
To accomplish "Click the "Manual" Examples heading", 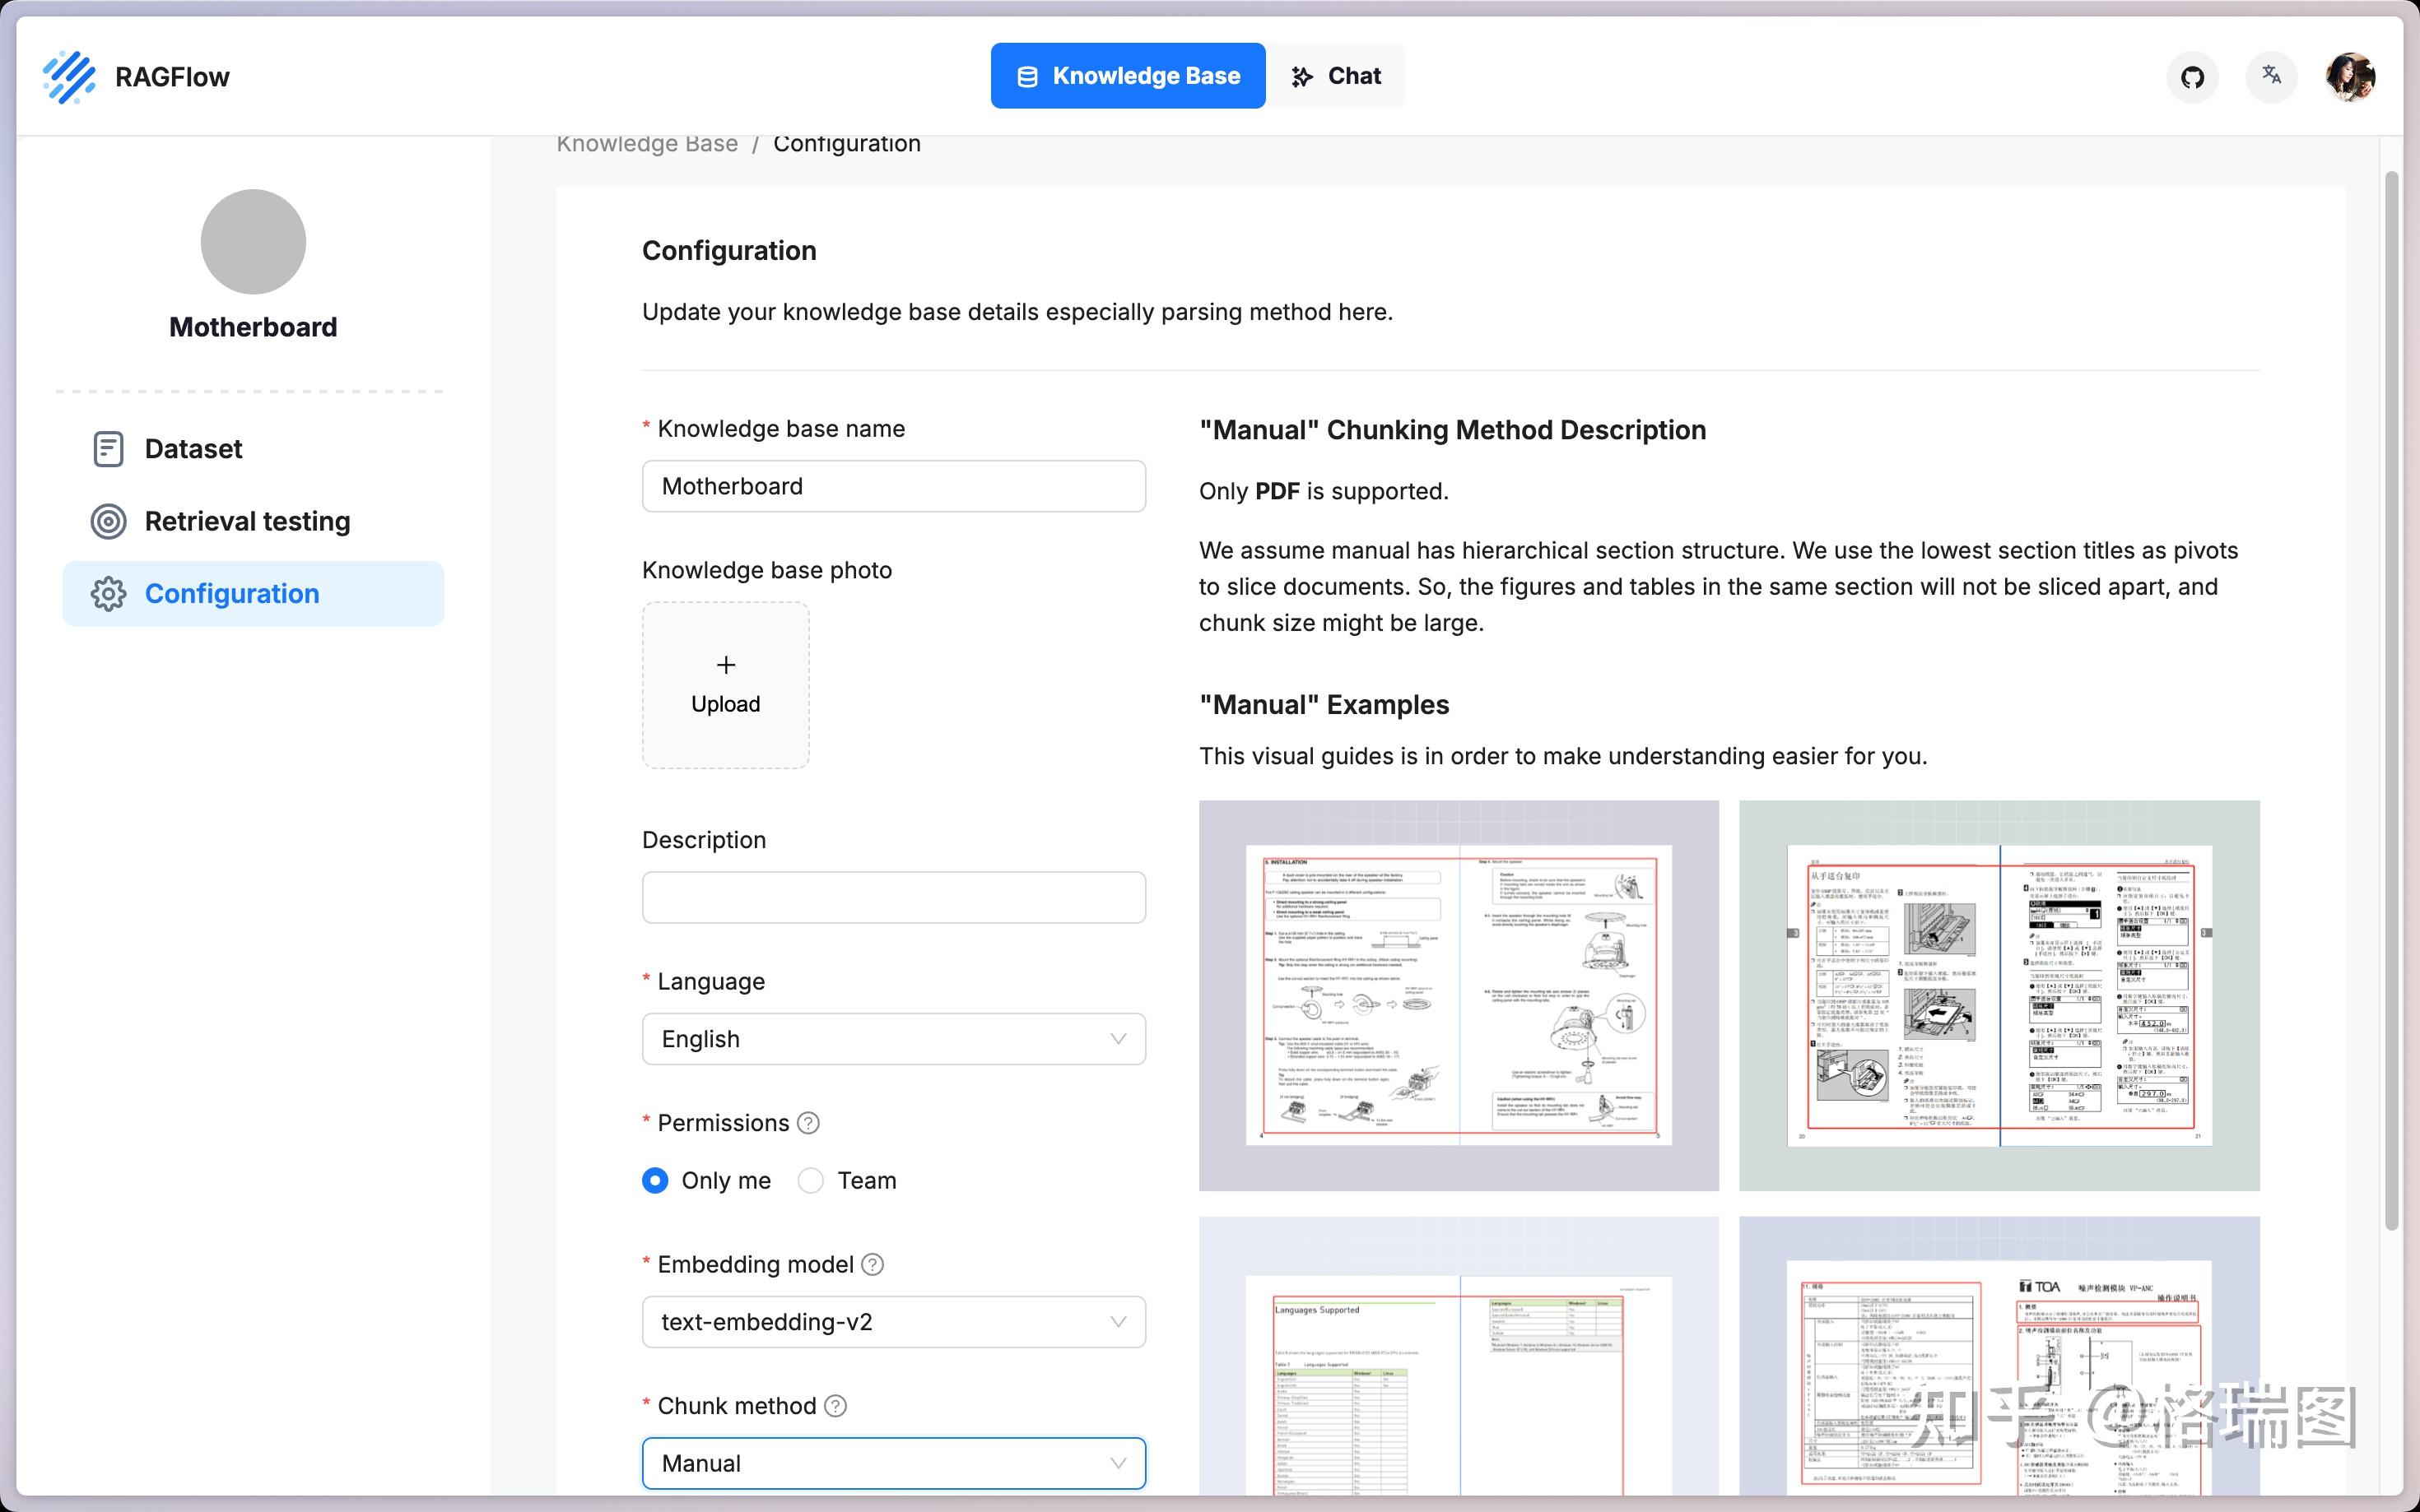I will [1324, 705].
